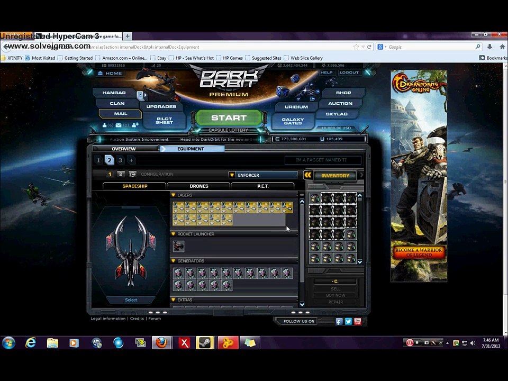Screen dimensions: 508x381
Task: Select hangar slot 3
Action: 120,160
